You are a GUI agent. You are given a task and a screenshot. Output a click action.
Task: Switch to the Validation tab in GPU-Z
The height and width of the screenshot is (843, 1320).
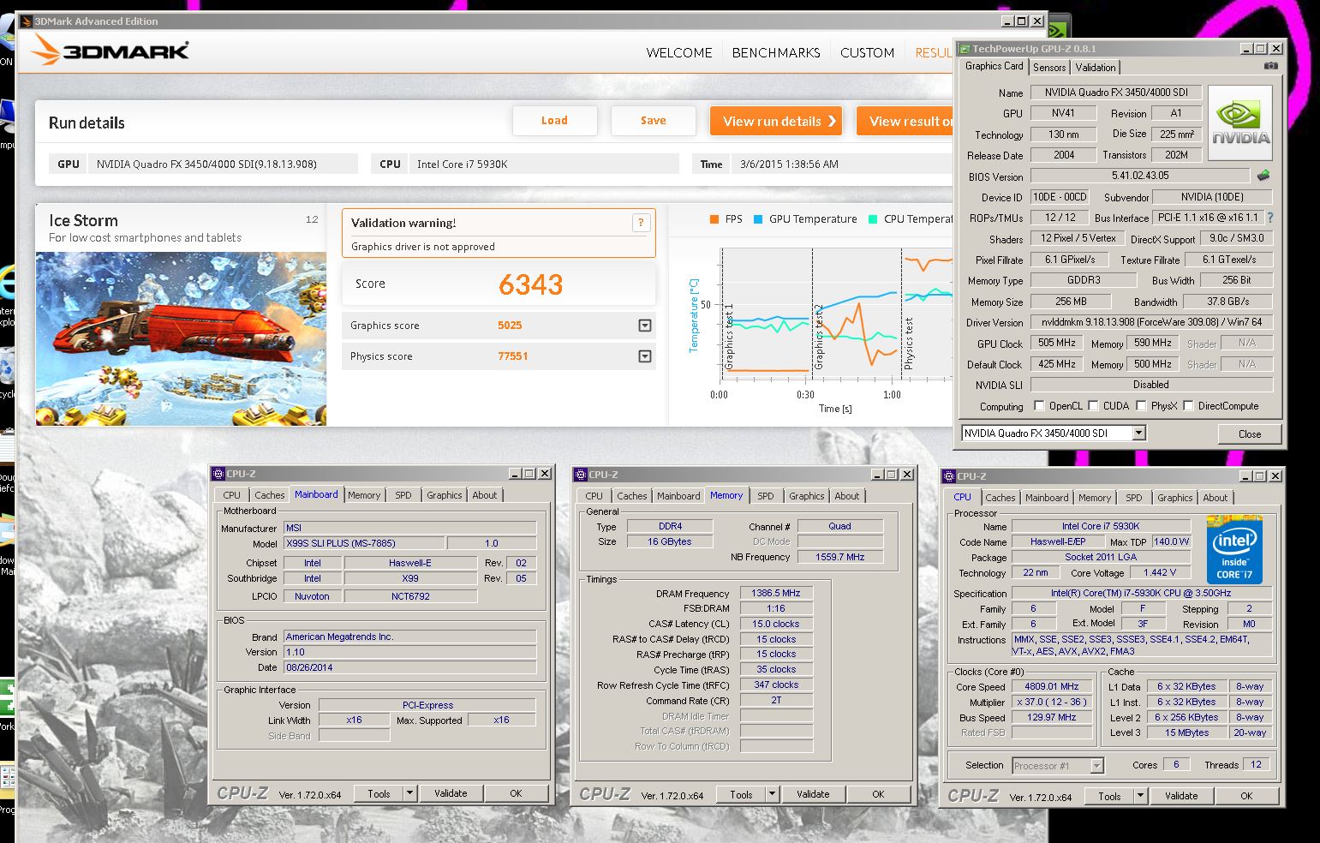click(1096, 68)
